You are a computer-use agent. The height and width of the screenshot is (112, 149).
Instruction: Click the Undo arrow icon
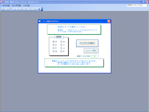tap(26, 9)
